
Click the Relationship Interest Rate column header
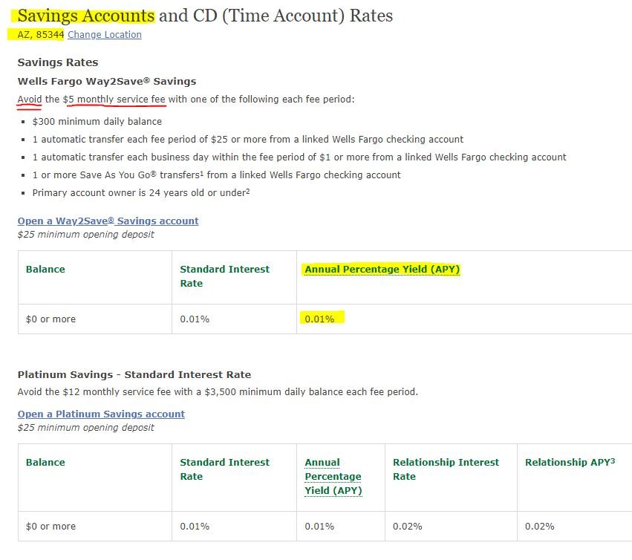pos(446,469)
